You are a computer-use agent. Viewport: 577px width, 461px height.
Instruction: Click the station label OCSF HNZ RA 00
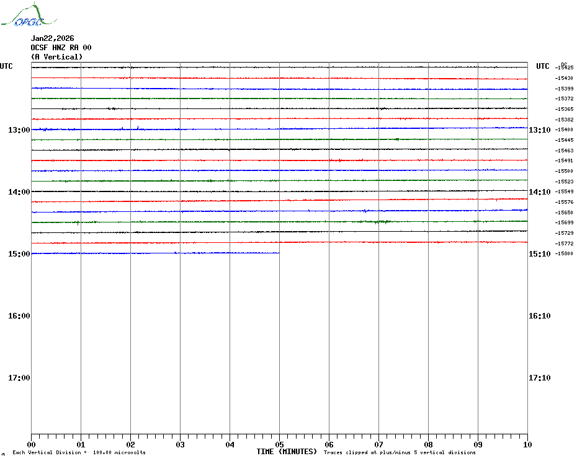(x=61, y=48)
